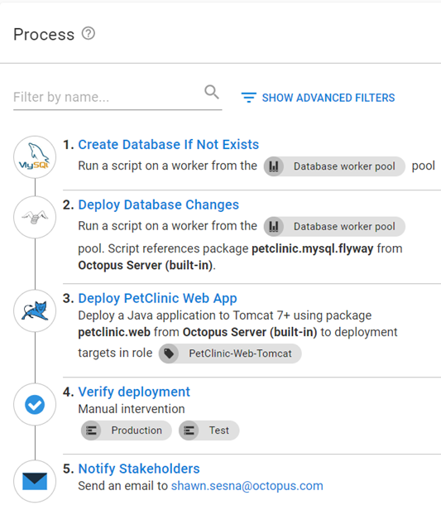Screen dimensions: 441x510
Task: Focus the Filter by name field
Action: coord(117,97)
